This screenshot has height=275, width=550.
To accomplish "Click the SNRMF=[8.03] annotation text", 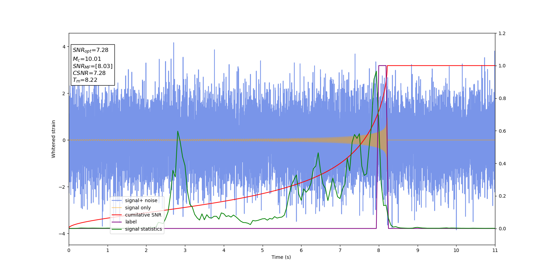I will coord(92,66).
